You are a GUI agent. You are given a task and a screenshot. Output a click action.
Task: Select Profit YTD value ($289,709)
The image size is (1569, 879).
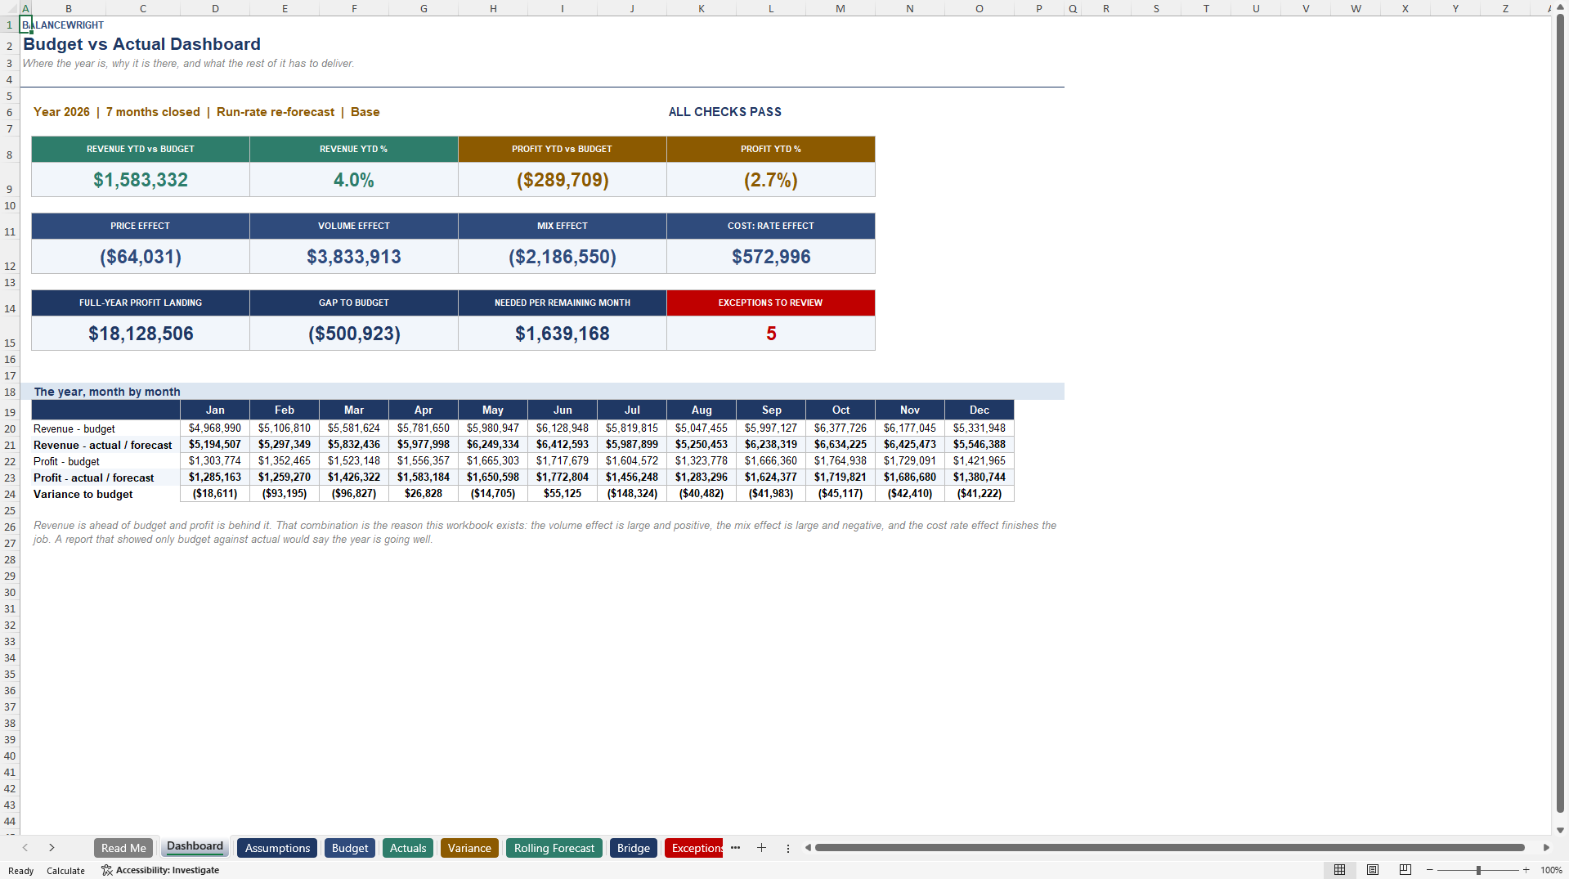(563, 180)
